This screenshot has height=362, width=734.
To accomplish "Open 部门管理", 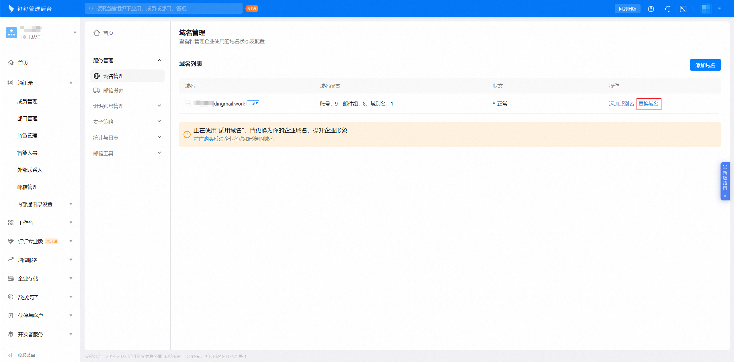I will [x=27, y=118].
